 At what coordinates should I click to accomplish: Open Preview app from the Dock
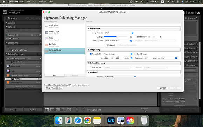120,121
